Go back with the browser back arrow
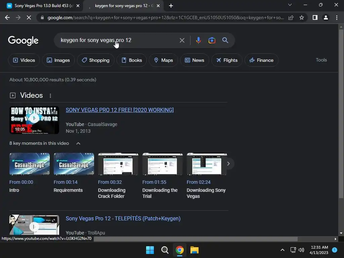The height and width of the screenshot is (258, 344). 7,17
